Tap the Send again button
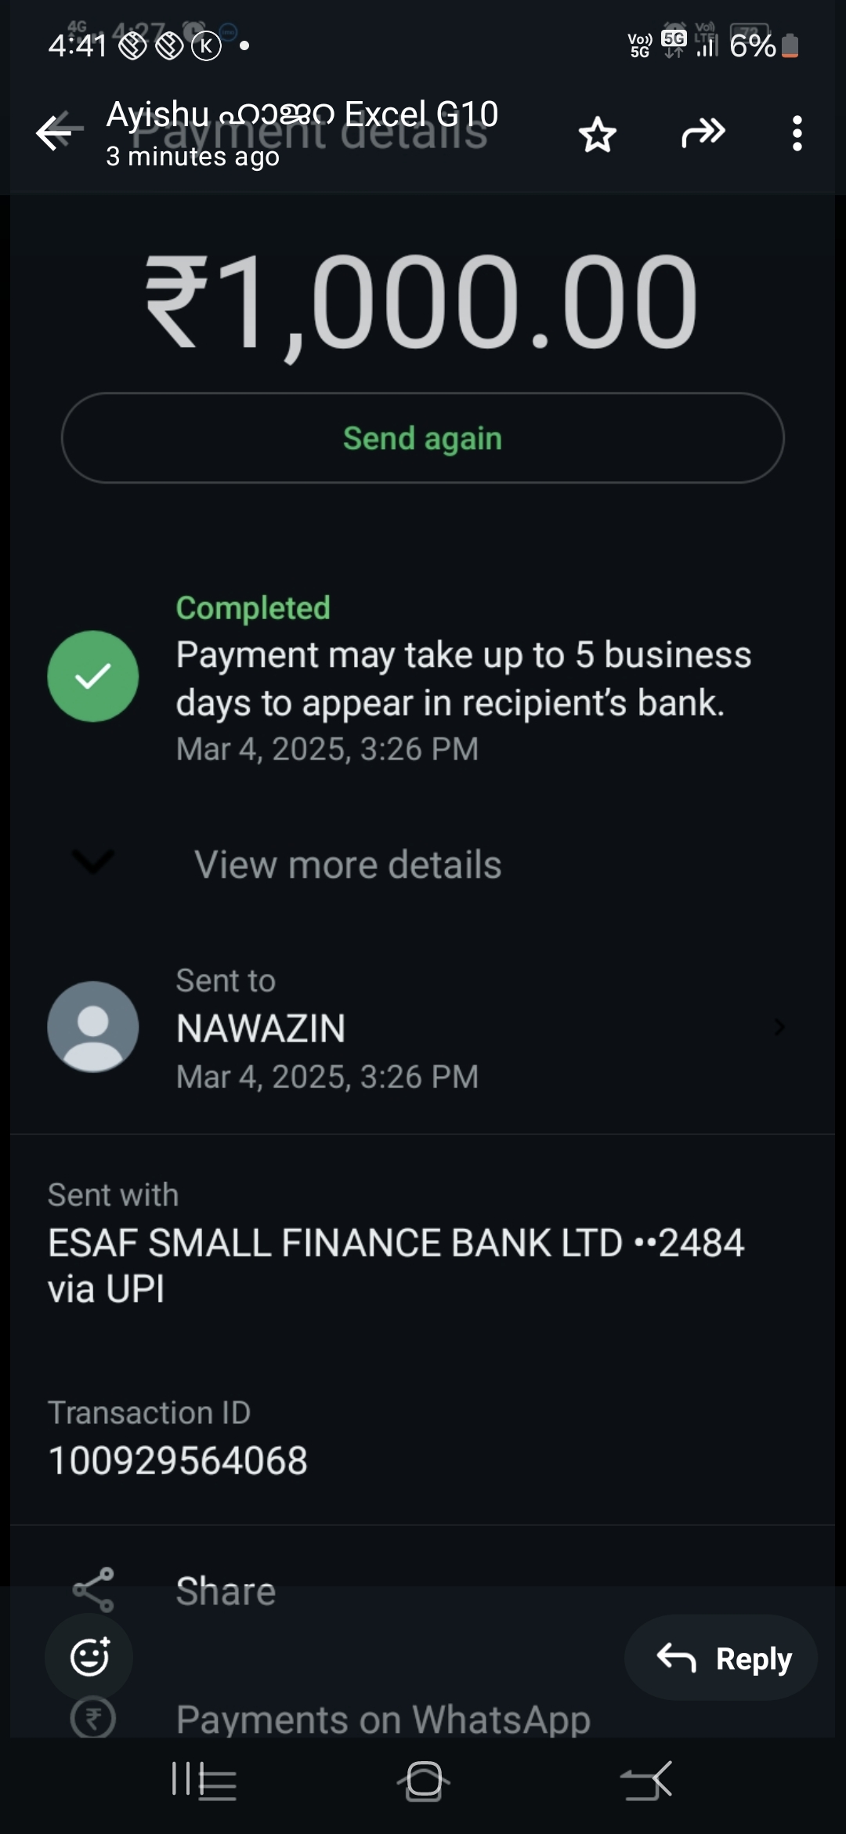The width and height of the screenshot is (846, 1834). pyautogui.click(x=423, y=438)
